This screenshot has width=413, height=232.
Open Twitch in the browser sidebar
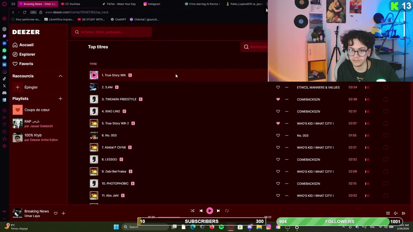pos(4,36)
